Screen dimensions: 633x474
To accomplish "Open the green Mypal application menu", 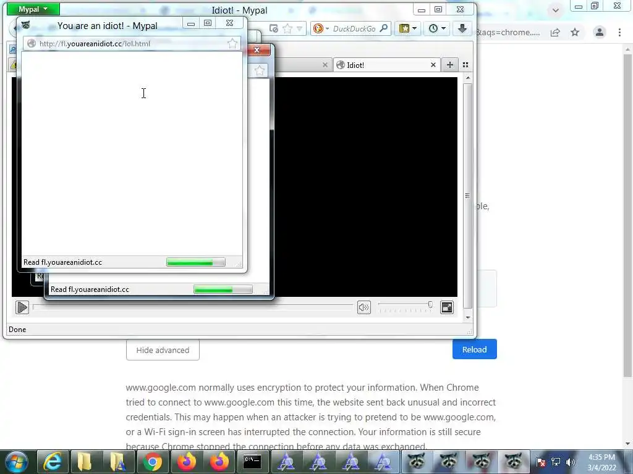I will click(33, 9).
